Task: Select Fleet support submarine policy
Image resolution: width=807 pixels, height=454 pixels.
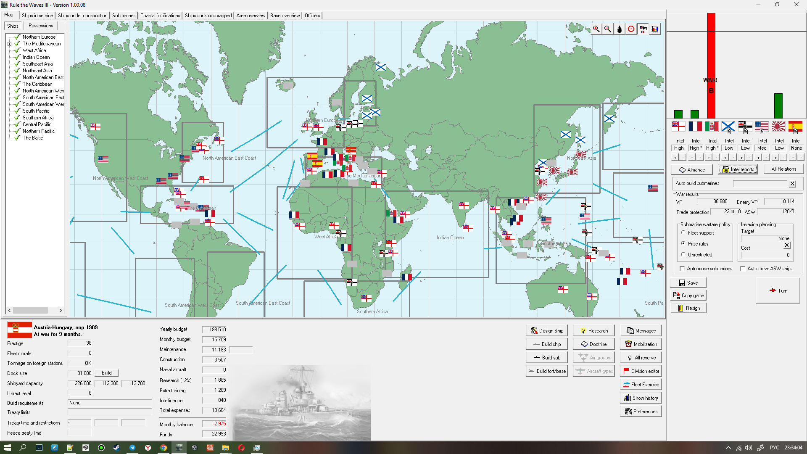Action: pyautogui.click(x=683, y=232)
